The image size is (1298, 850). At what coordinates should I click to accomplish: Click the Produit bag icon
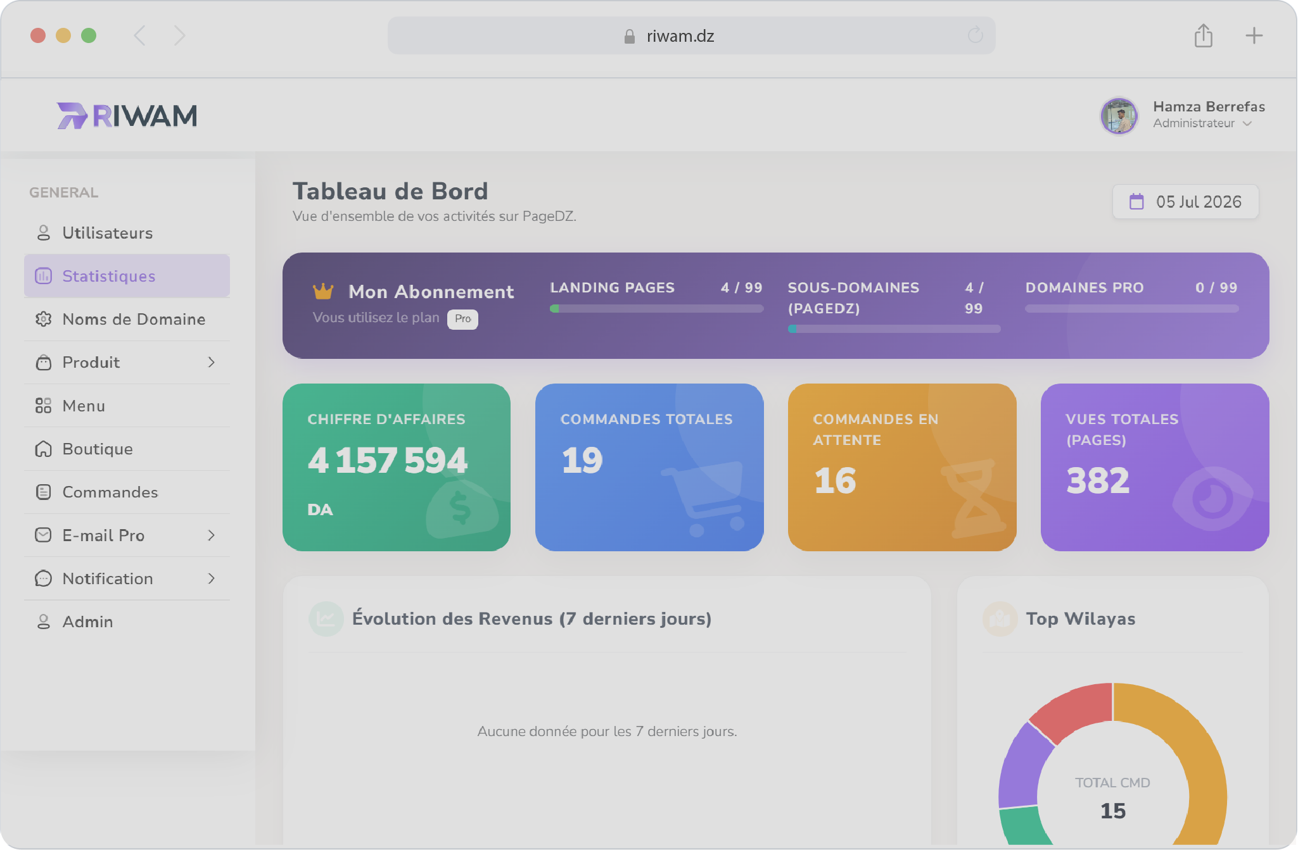click(43, 362)
